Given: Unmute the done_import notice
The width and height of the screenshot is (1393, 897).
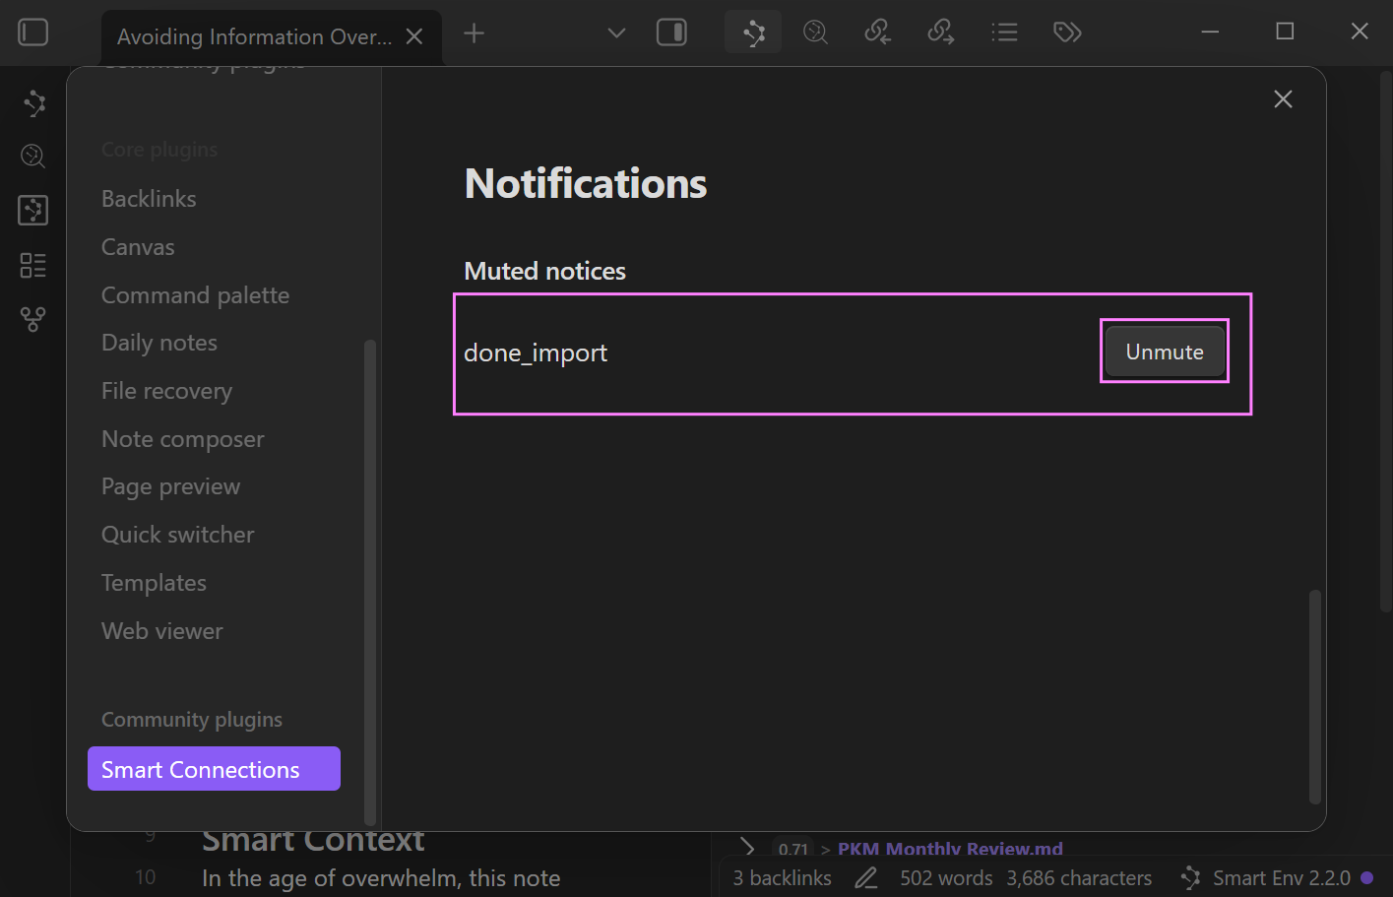Looking at the screenshot, I should click(x=1164, y=352).
